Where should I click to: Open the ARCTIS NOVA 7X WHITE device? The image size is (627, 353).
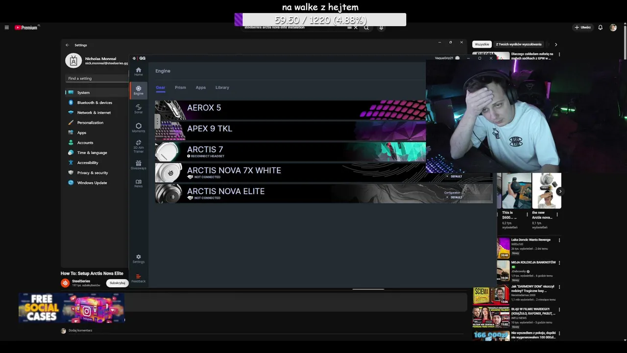[324, 173]
